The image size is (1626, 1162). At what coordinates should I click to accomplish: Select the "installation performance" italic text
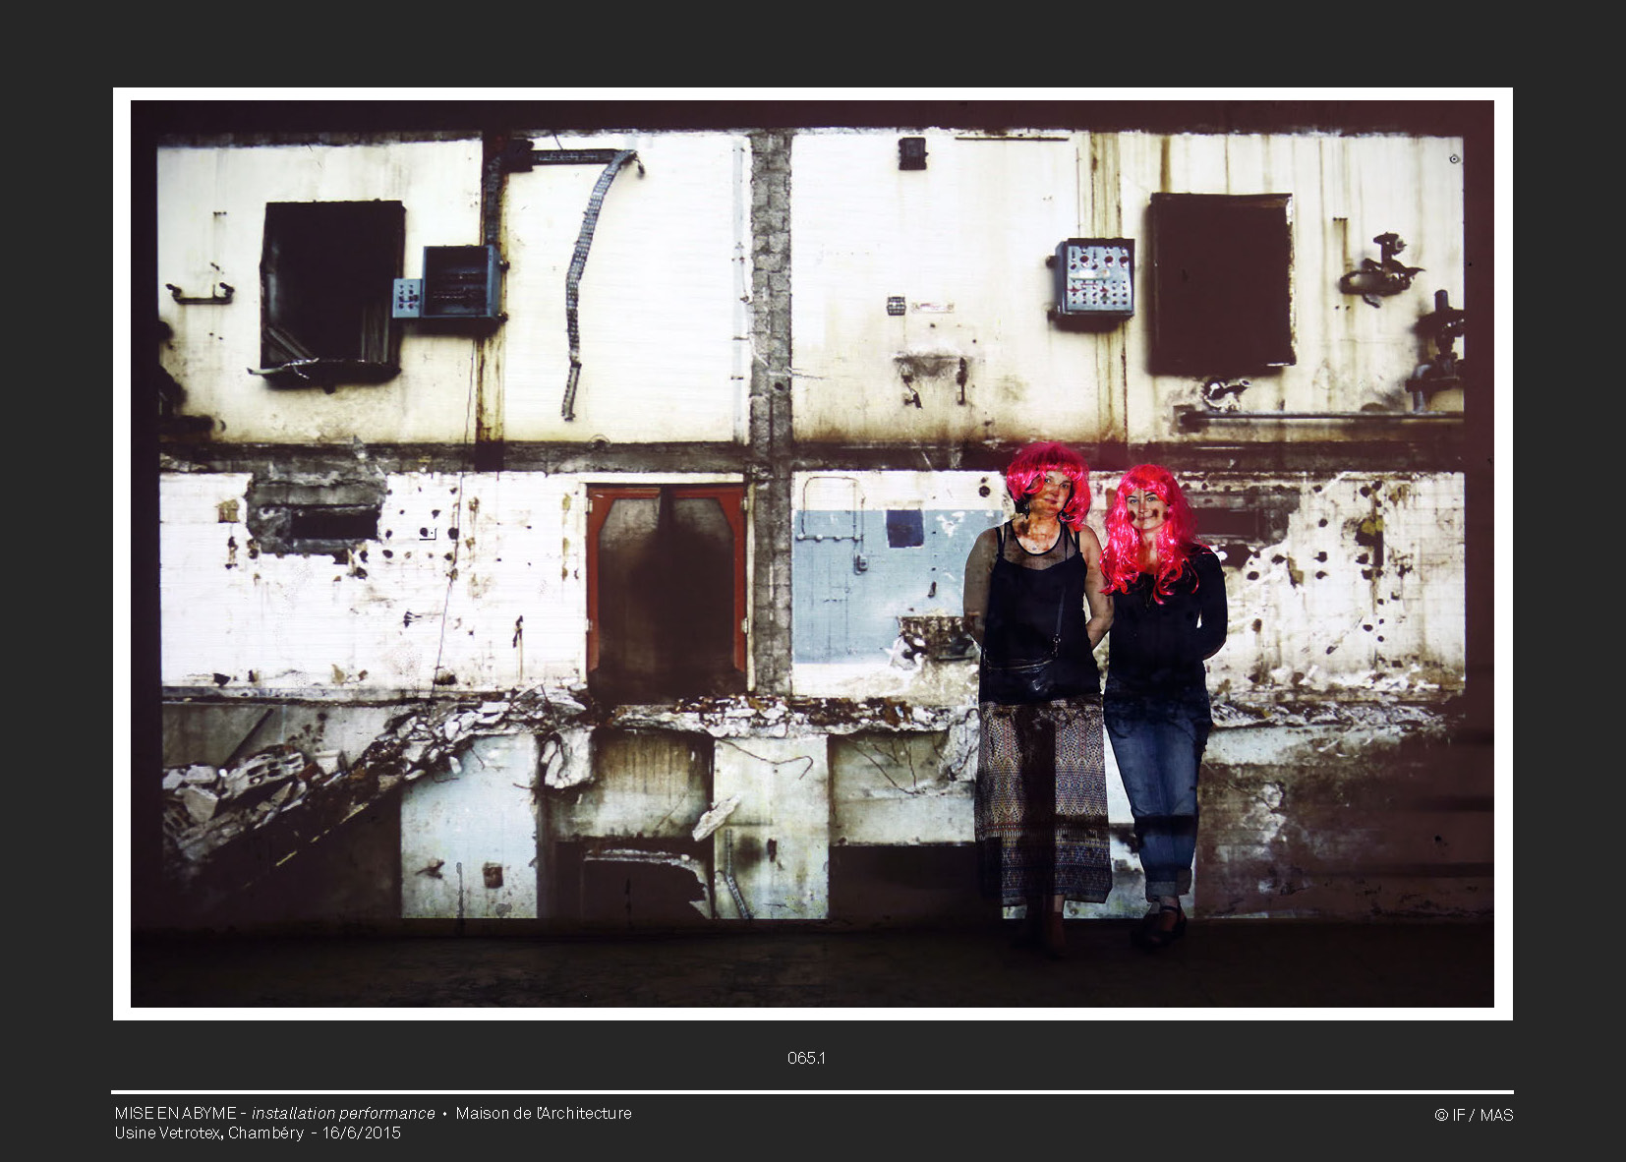click(x=343, y=1113)
